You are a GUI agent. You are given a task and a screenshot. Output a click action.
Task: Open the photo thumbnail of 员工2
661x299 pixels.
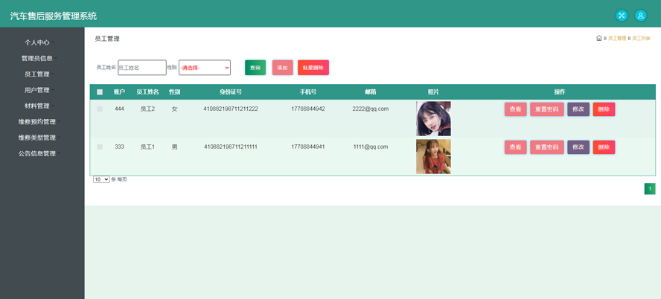coord(433,118)
